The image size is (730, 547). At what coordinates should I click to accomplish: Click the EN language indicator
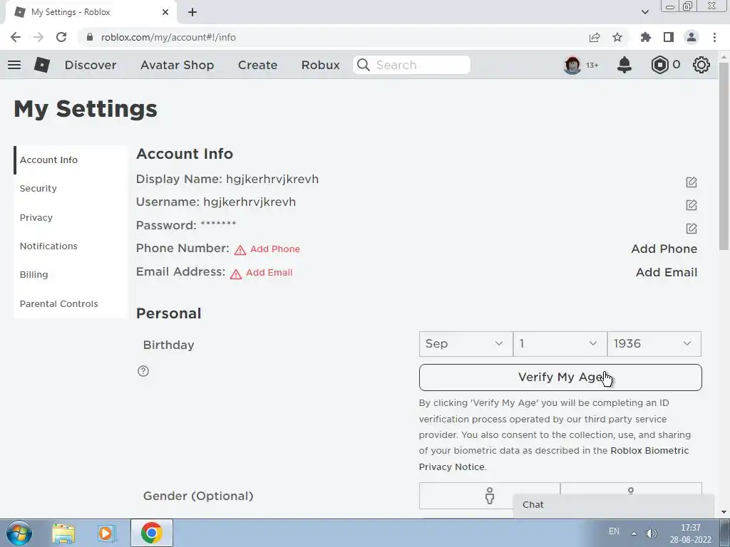pos(614,531)
